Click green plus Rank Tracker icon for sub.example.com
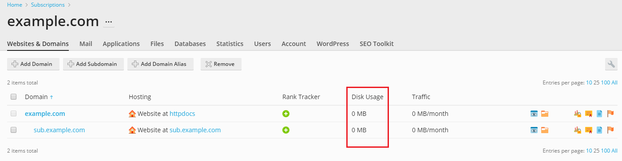622x161 pixels. point(286,130)
